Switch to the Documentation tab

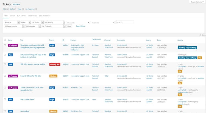point(45,16)
